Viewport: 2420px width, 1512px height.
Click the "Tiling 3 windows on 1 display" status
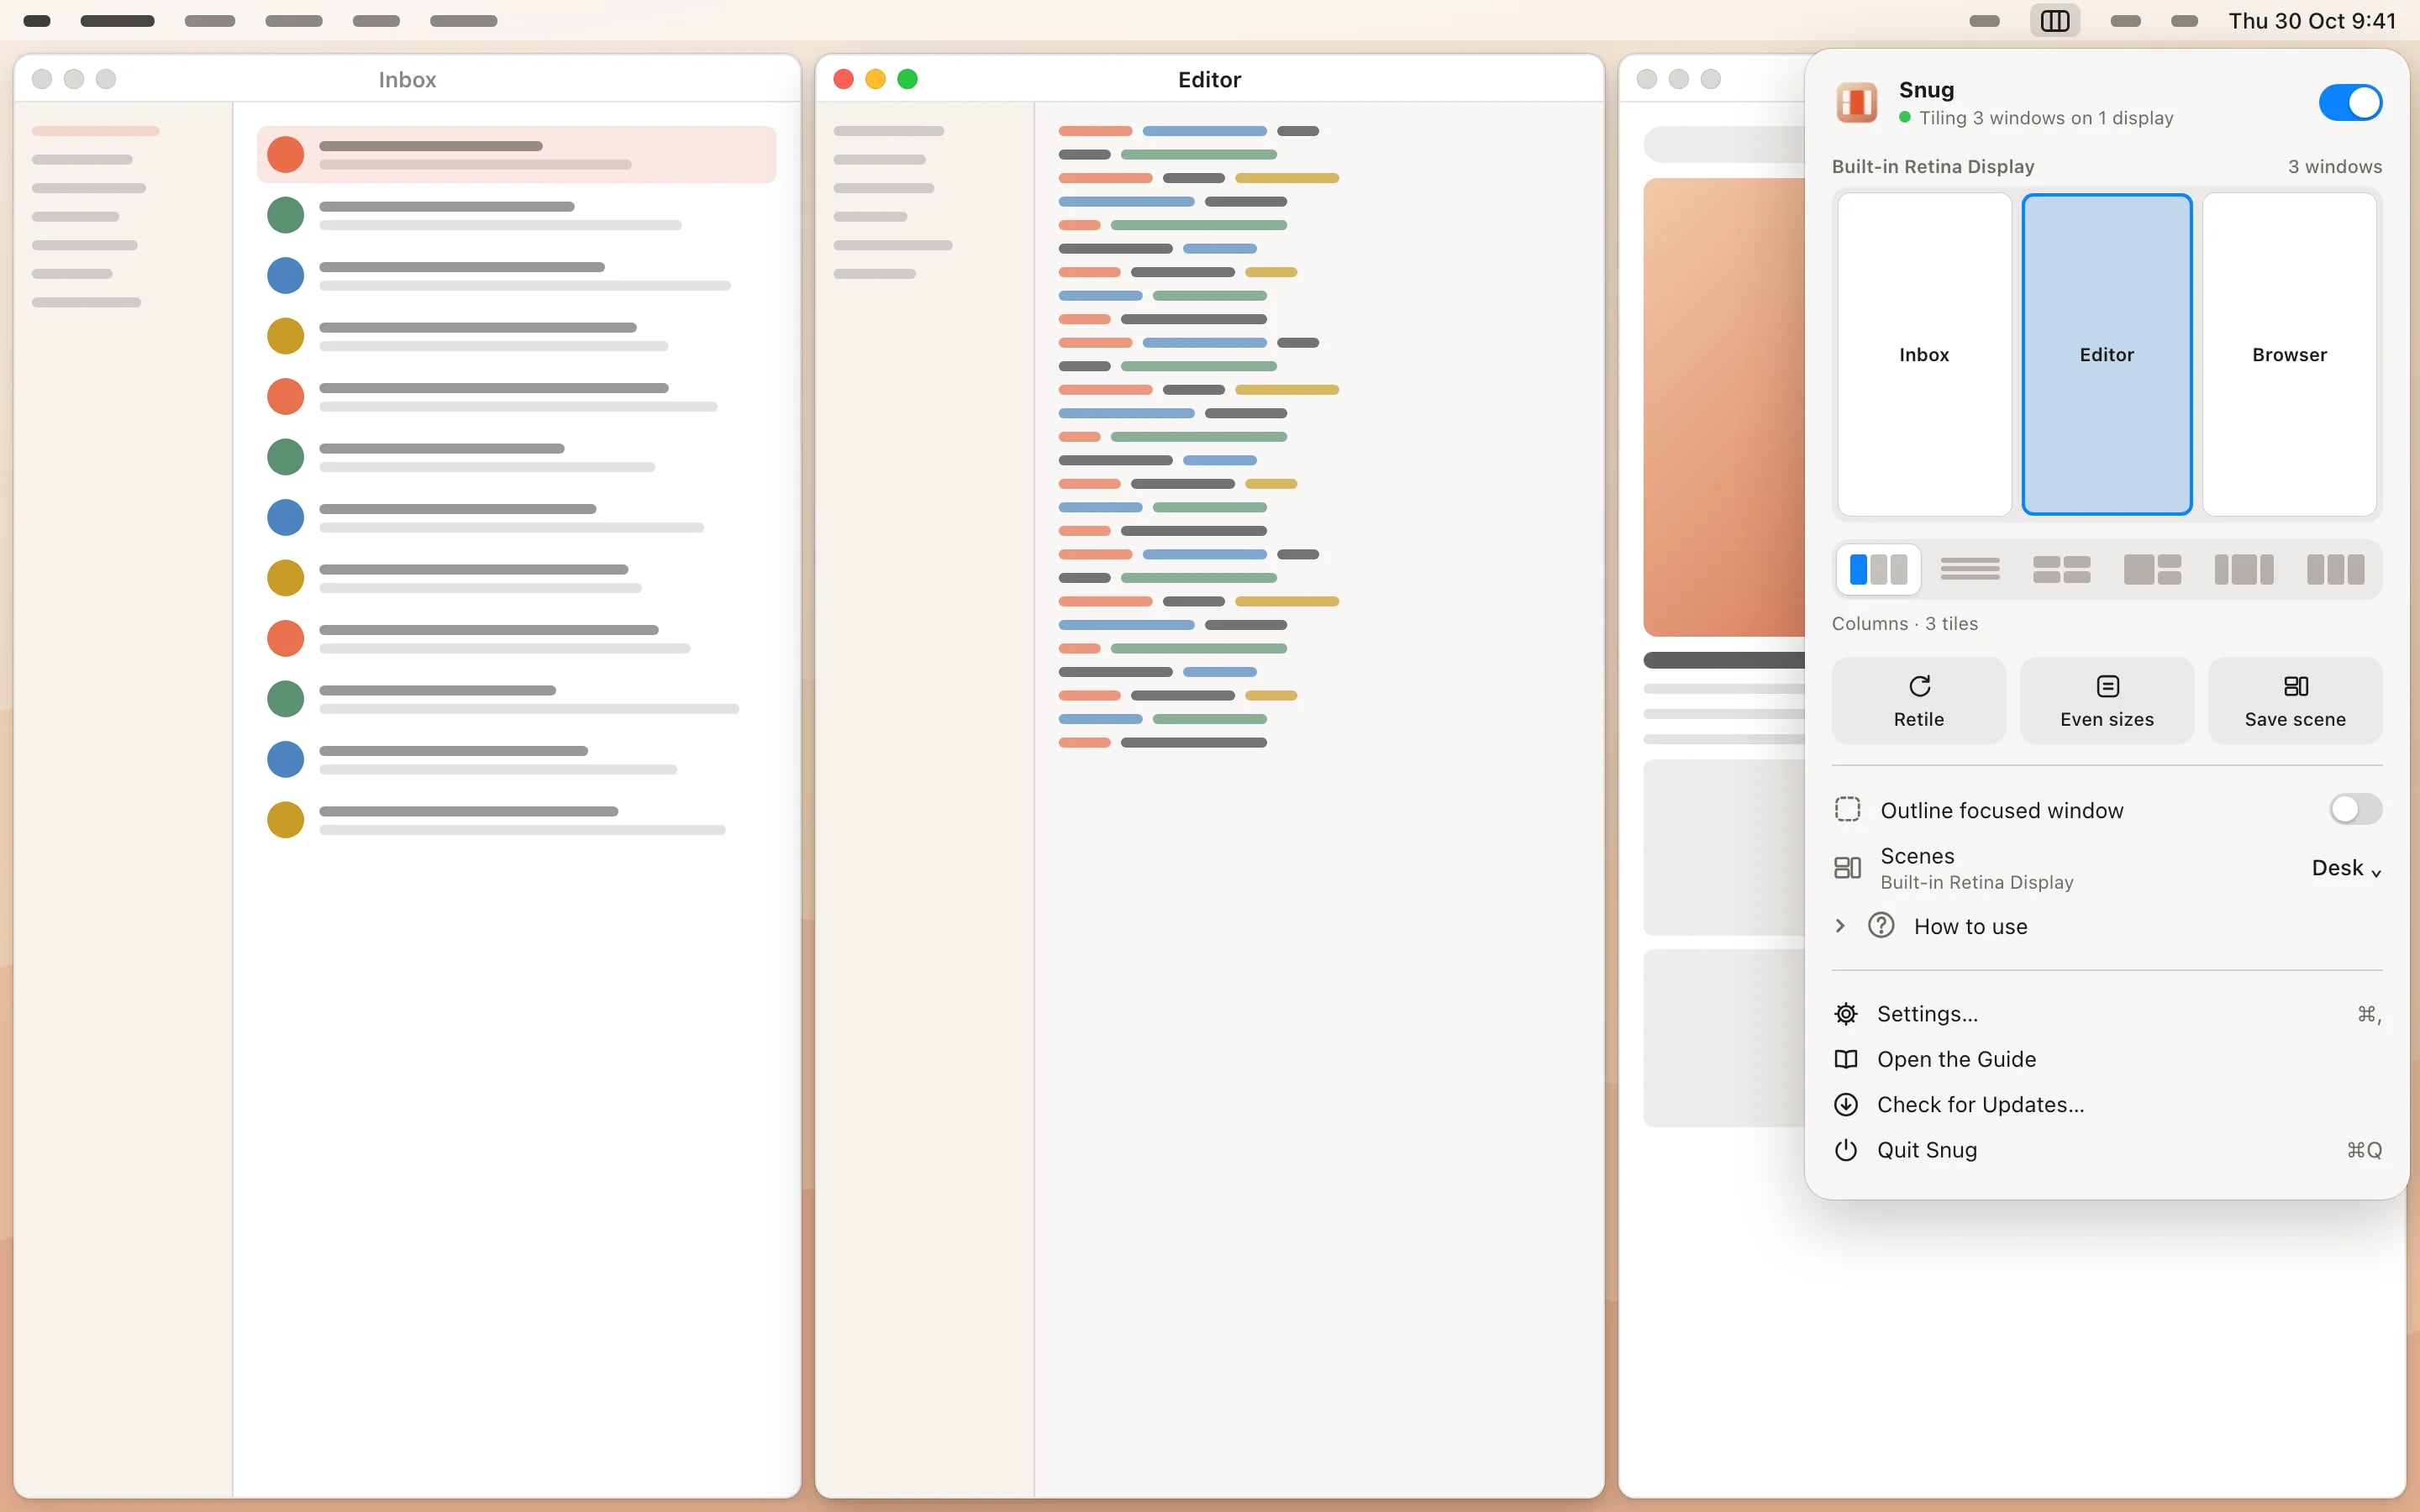point(2045,118)
